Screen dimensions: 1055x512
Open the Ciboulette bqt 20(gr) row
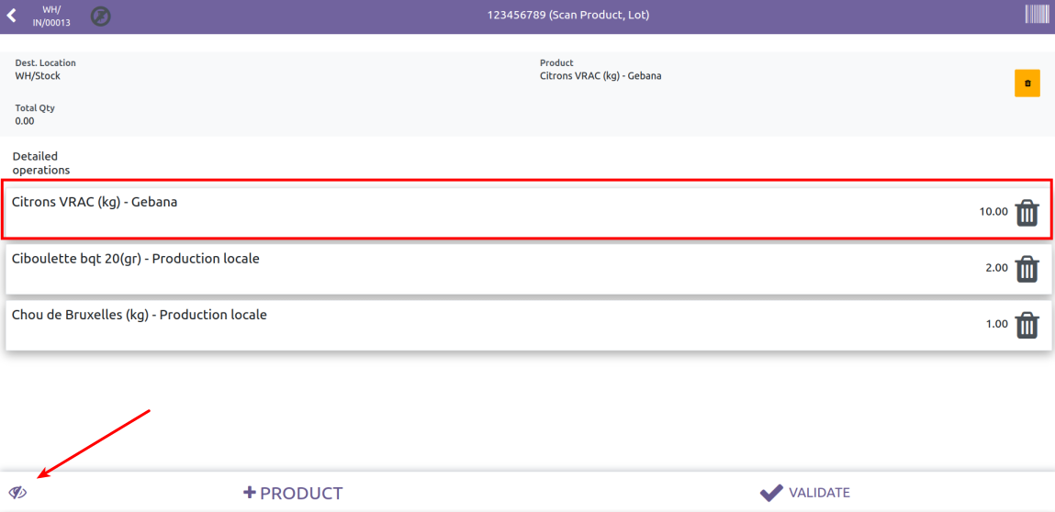[367, 269]
